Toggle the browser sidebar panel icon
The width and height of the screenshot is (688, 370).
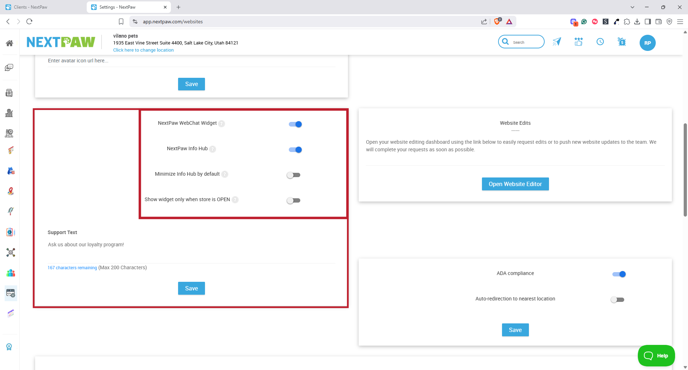tap(648, 22)
